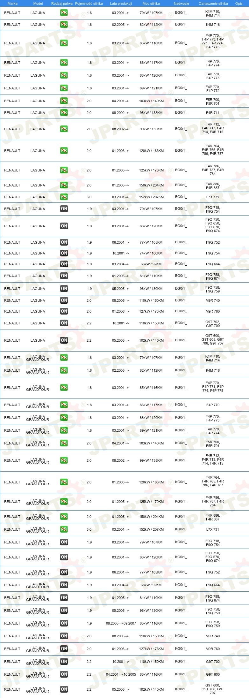Click the Model column header
The height and width of the screenshot is (698, 249).
(38, 4)
